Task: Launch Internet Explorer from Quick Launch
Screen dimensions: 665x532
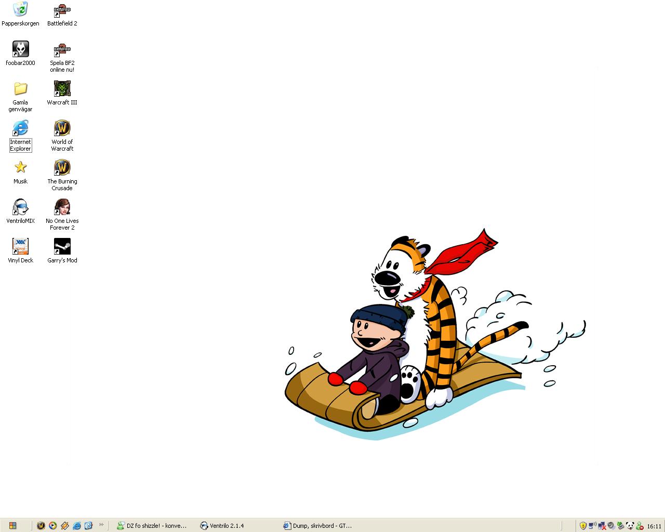Action: (76, 526)
